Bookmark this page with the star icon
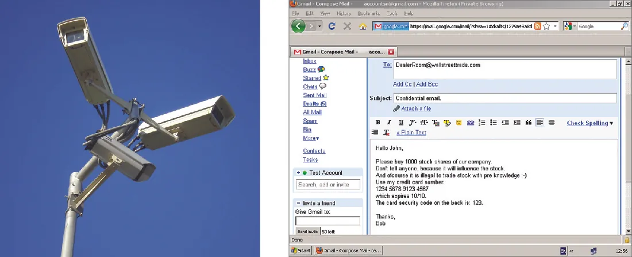Viewport: 632px width, 257px height. click(x=547, y=26)
